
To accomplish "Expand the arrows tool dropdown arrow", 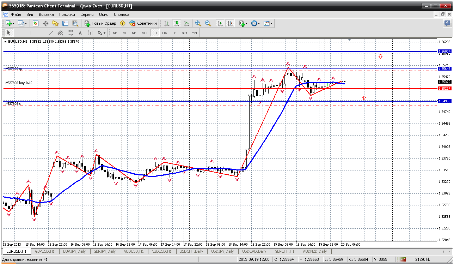I will pyautogui.click(x=105, y=33).
